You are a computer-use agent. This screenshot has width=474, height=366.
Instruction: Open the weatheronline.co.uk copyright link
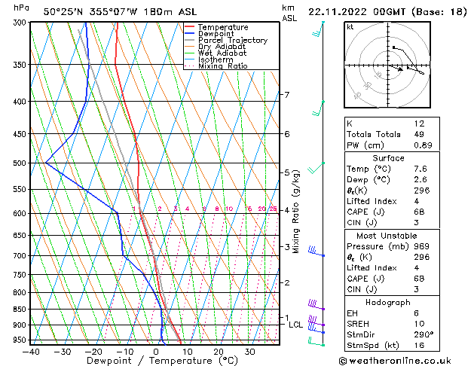404,360
